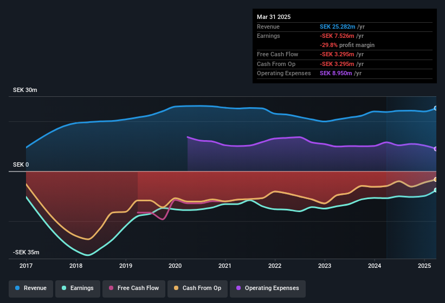445x303 pixels.
Task: Select the 2020 x-axis label
Action: 175,266
